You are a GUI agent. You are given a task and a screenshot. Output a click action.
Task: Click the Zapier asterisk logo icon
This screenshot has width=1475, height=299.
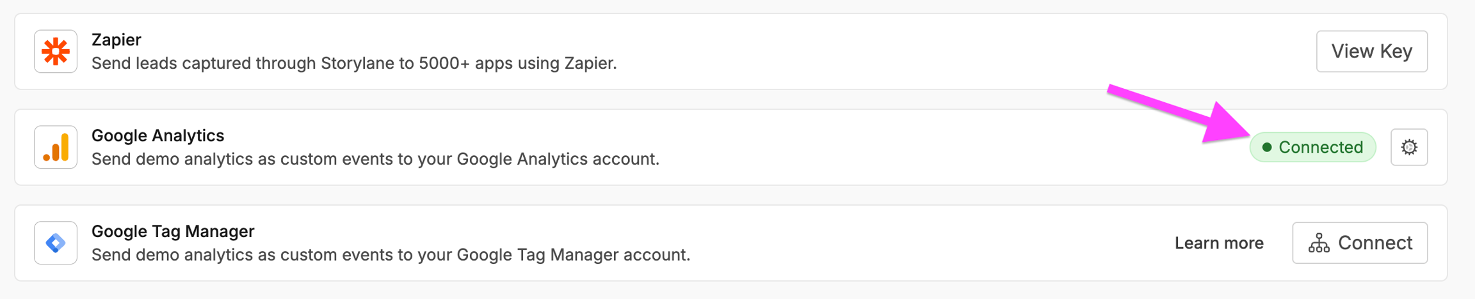pyautogui.click(x=56, y=51)
